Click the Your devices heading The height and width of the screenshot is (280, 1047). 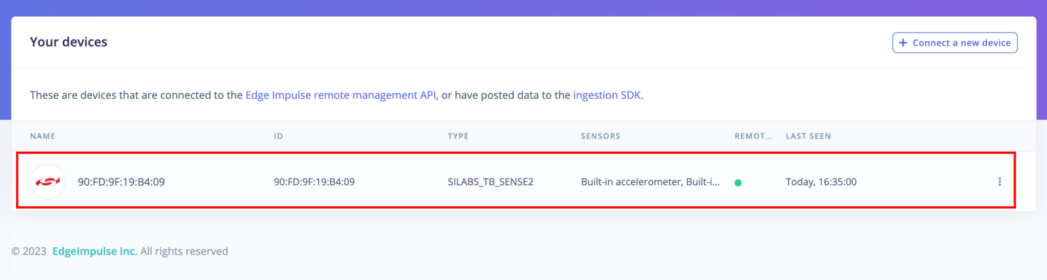click(69, 42)
